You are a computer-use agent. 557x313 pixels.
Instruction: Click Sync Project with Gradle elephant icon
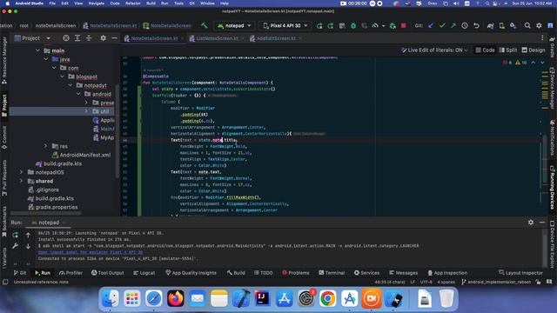(490, 25)
